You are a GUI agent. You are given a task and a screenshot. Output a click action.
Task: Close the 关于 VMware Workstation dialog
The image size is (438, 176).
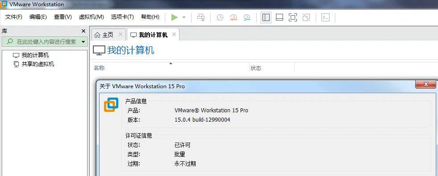tap(425, 84)
